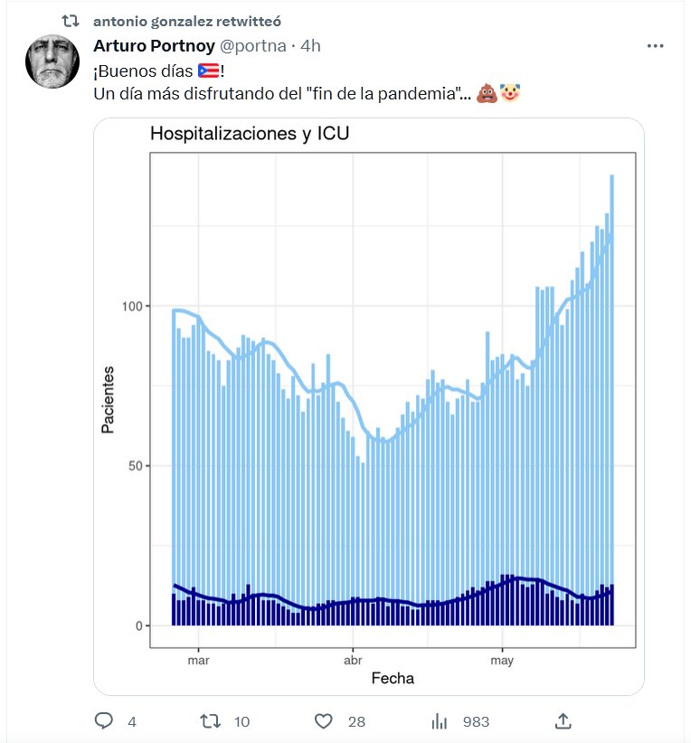Retweet this post using the arrows icon
This screenshot has height=743, width=691.
210,720
